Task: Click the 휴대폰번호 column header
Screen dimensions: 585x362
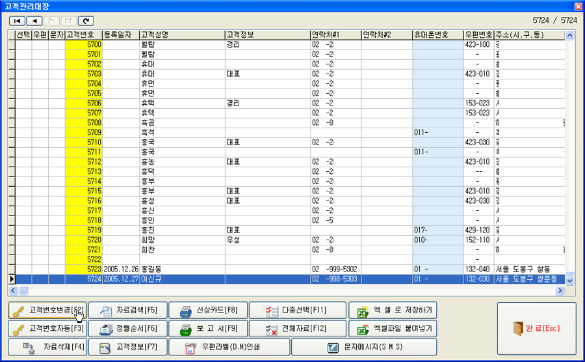Action: point(438,35)
